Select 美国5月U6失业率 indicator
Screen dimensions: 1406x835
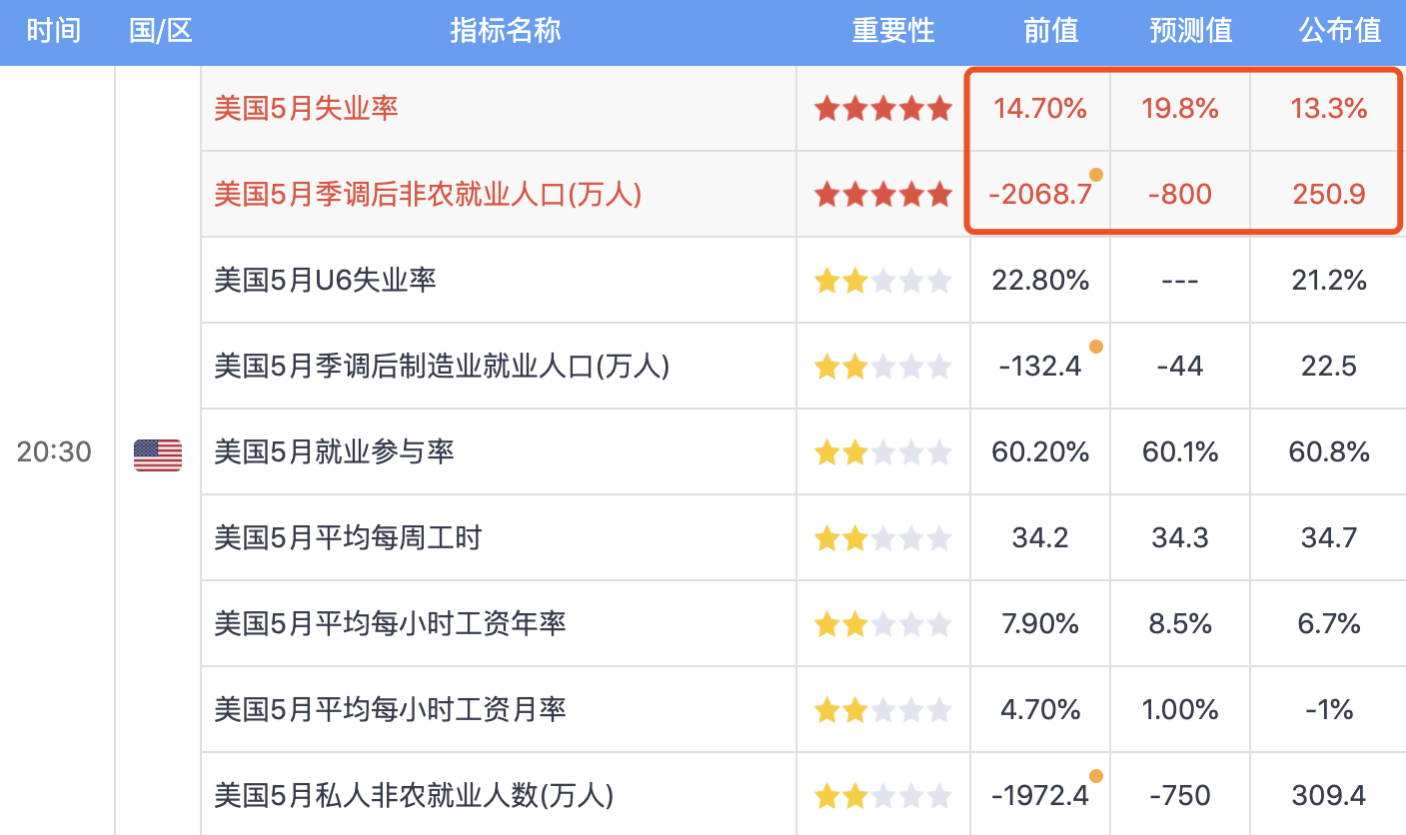(x=325, y=280)
